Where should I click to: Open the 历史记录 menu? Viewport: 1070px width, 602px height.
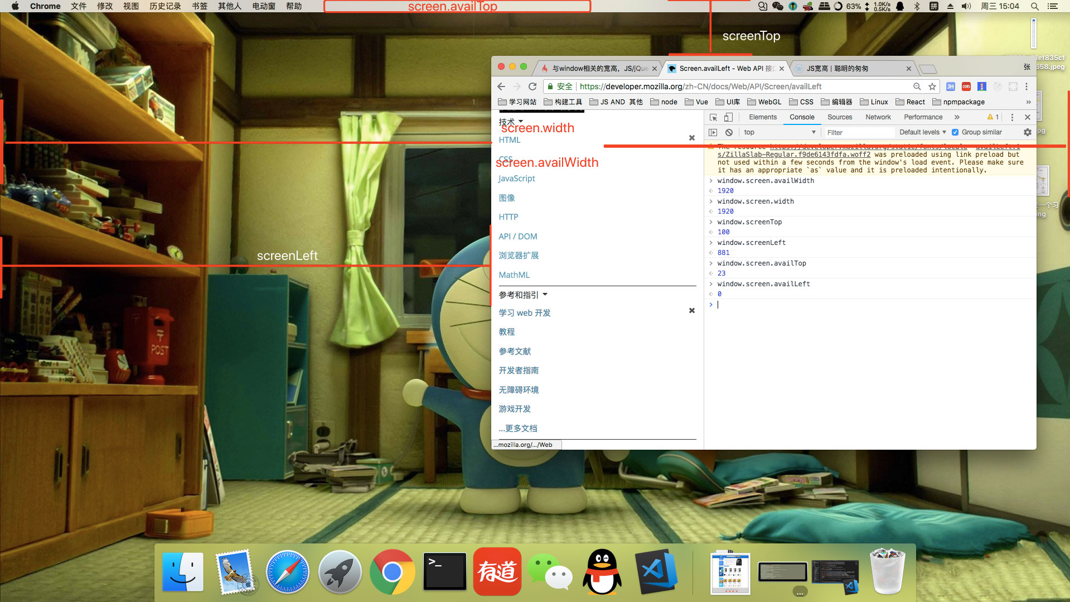tap(164, 6)
